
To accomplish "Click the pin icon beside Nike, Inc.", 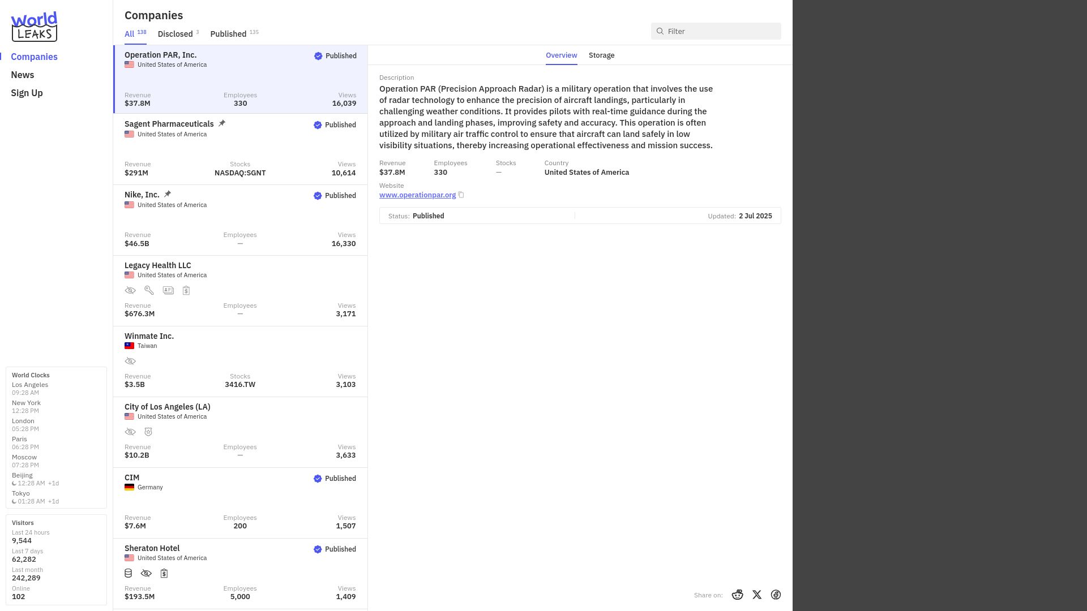I will coord(168,194).
